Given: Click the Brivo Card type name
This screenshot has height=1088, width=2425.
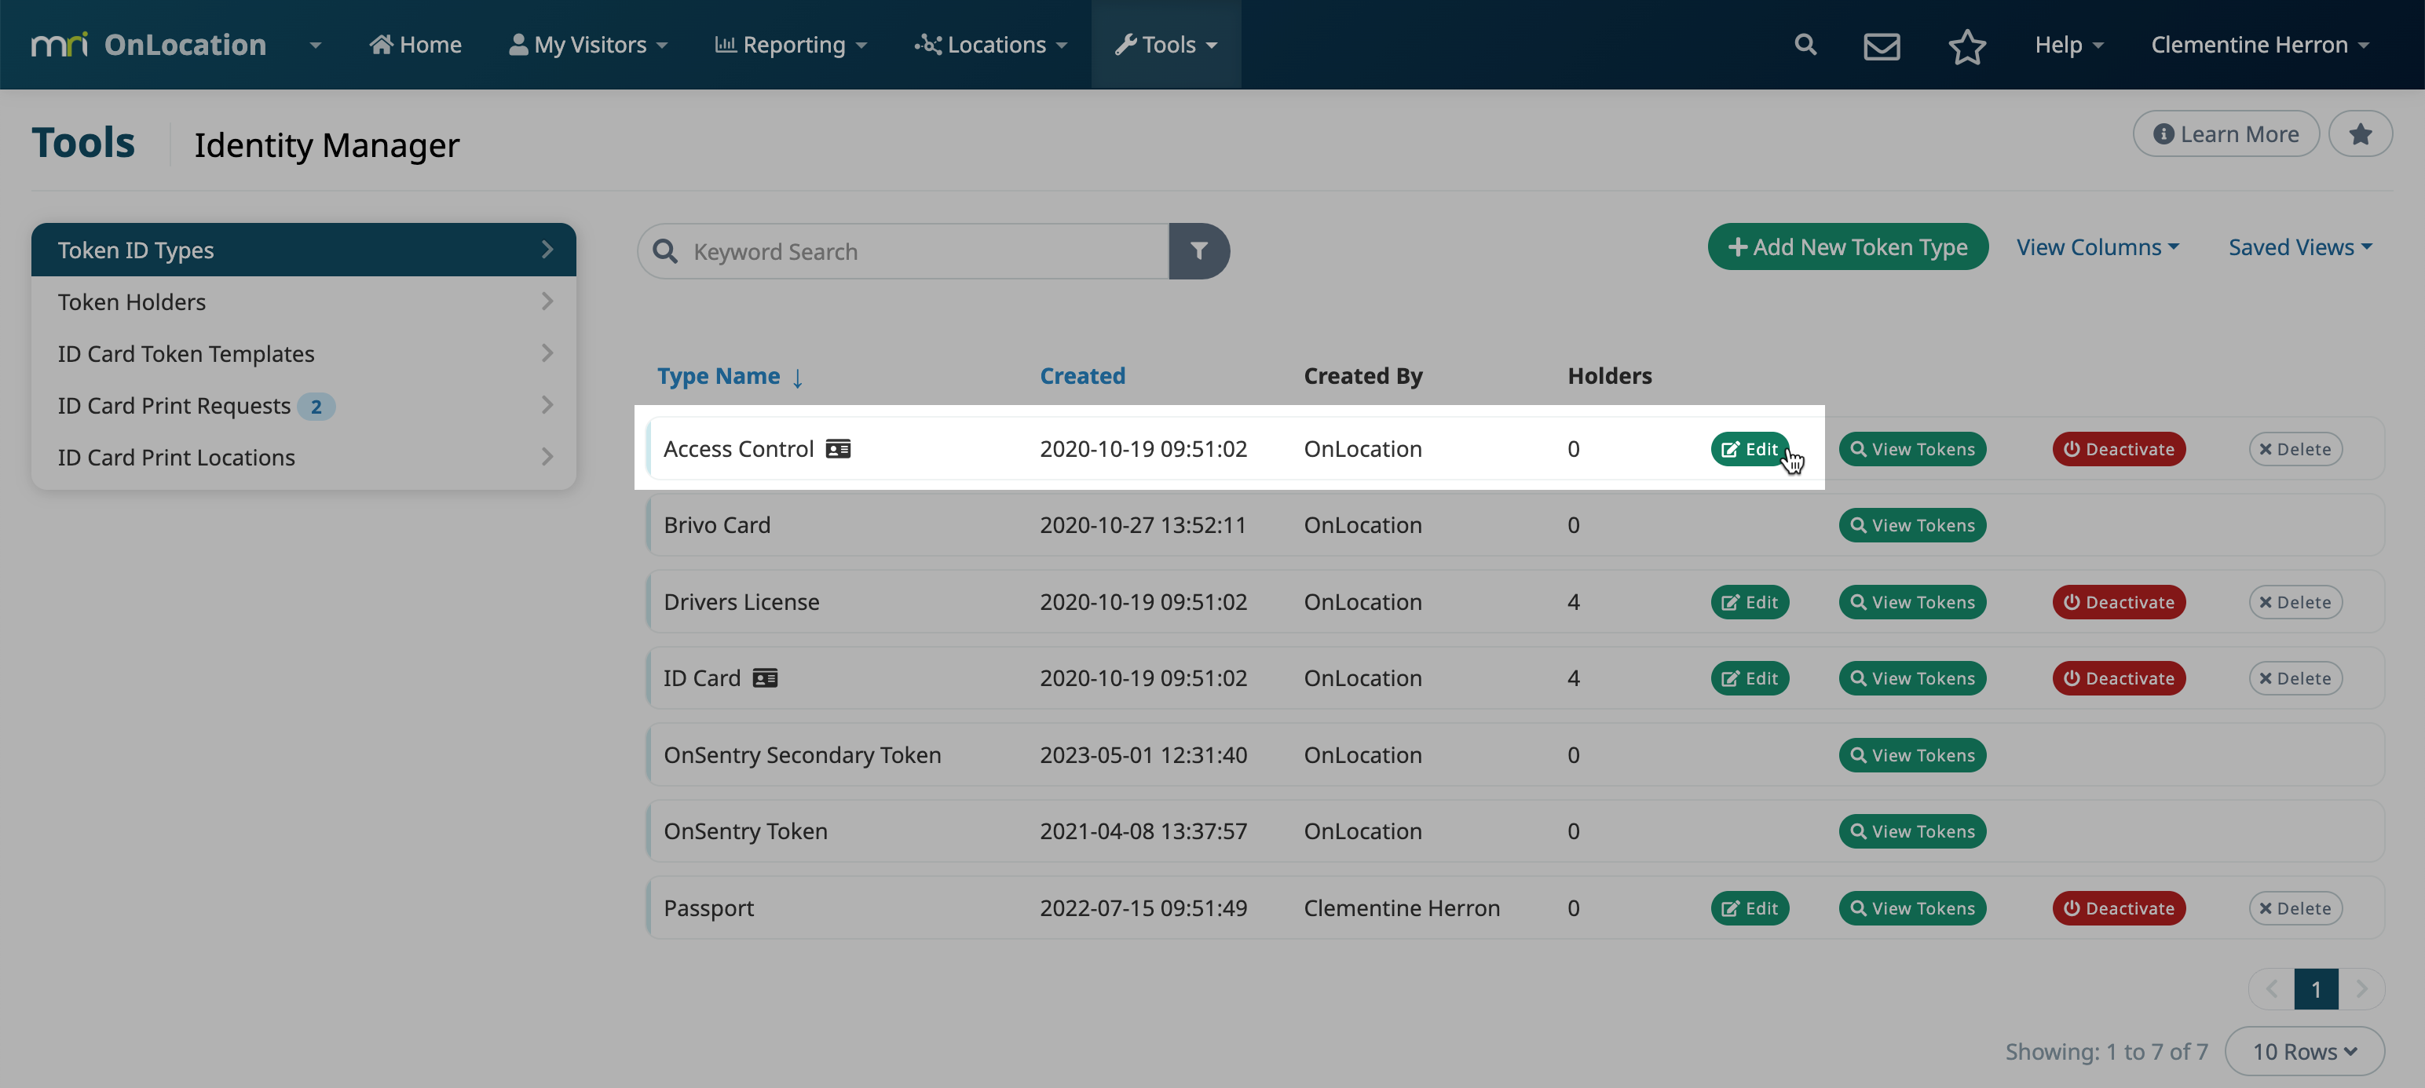Looking at the screenshot, I should (716, 524).
